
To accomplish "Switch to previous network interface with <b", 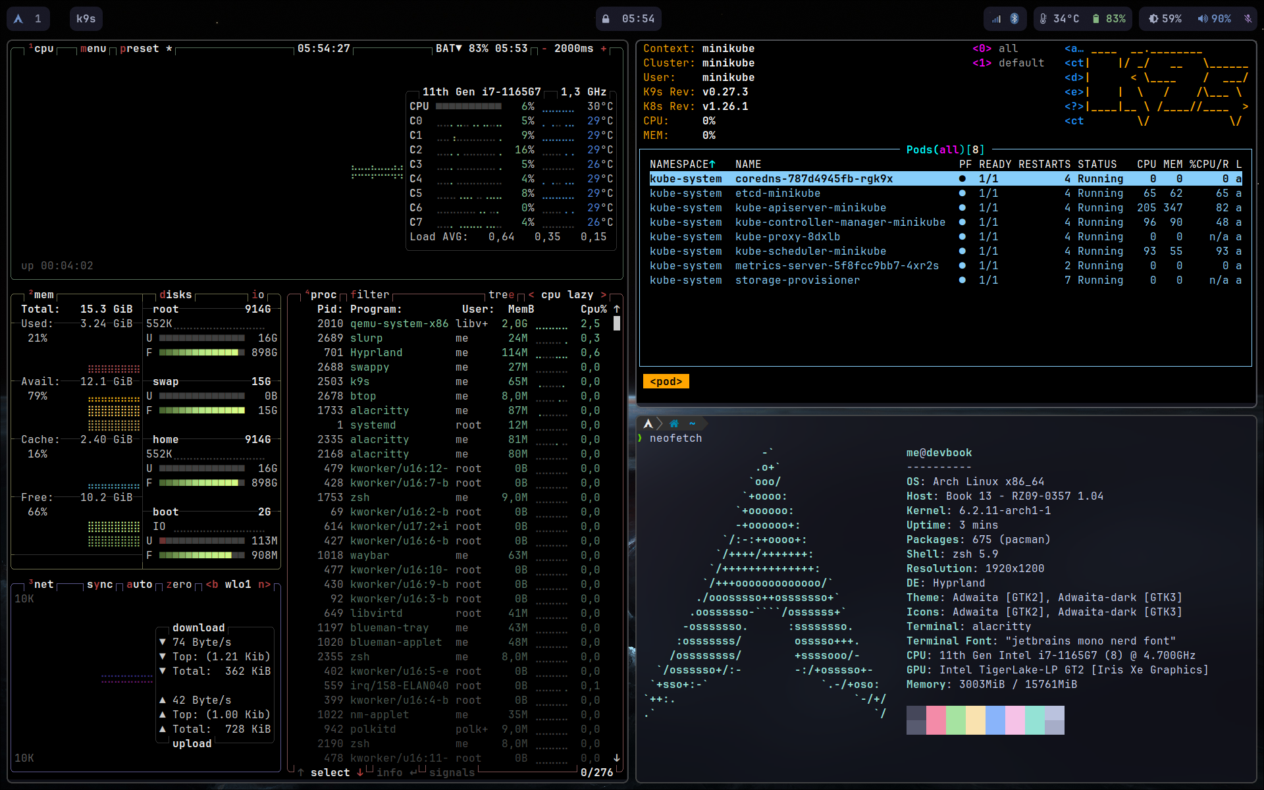I will pyautogui.click(x=211, y=585).
